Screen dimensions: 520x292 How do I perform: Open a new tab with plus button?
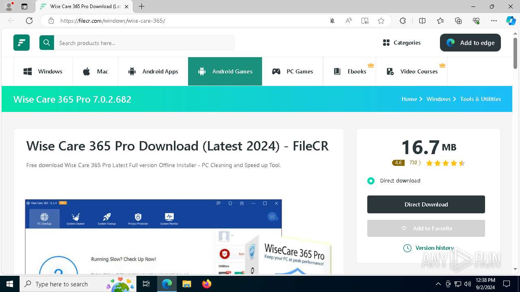[x=141, y=6]
